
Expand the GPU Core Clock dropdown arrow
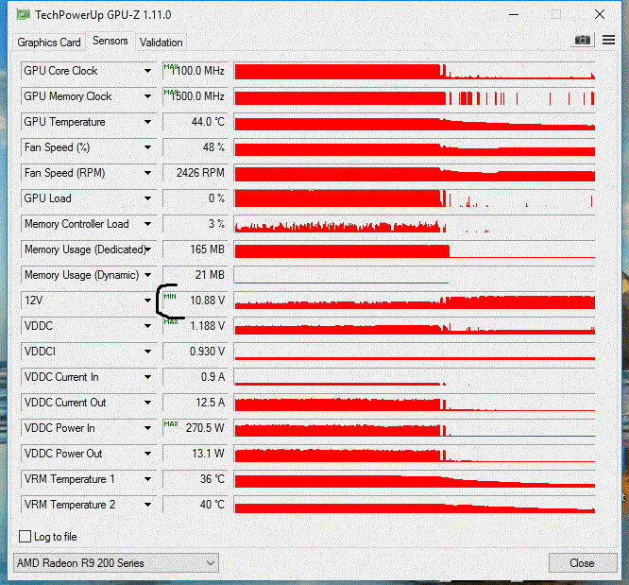pos(147,71)
